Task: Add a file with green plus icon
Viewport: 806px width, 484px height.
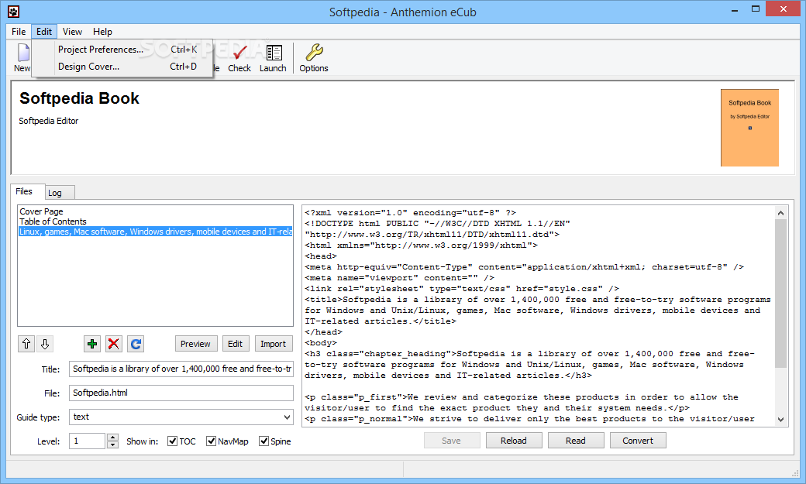Action: tap(92, 344)
